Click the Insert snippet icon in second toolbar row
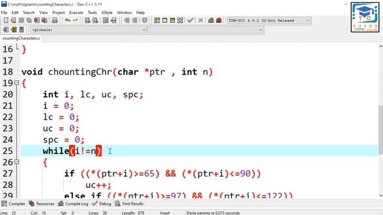 (6, 30)
